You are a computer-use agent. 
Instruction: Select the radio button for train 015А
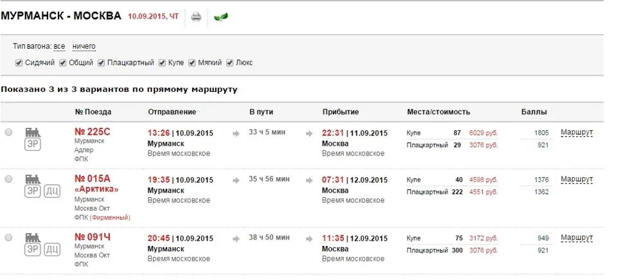(x=8, y=179)
